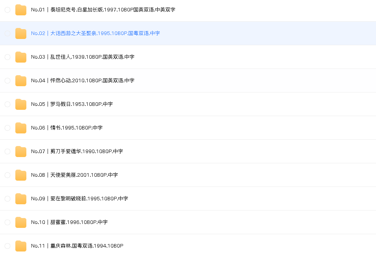Open folder icon for No.03 乱世佳人
The height and width of the screenshot is (257, 376).
pos(21,57)
